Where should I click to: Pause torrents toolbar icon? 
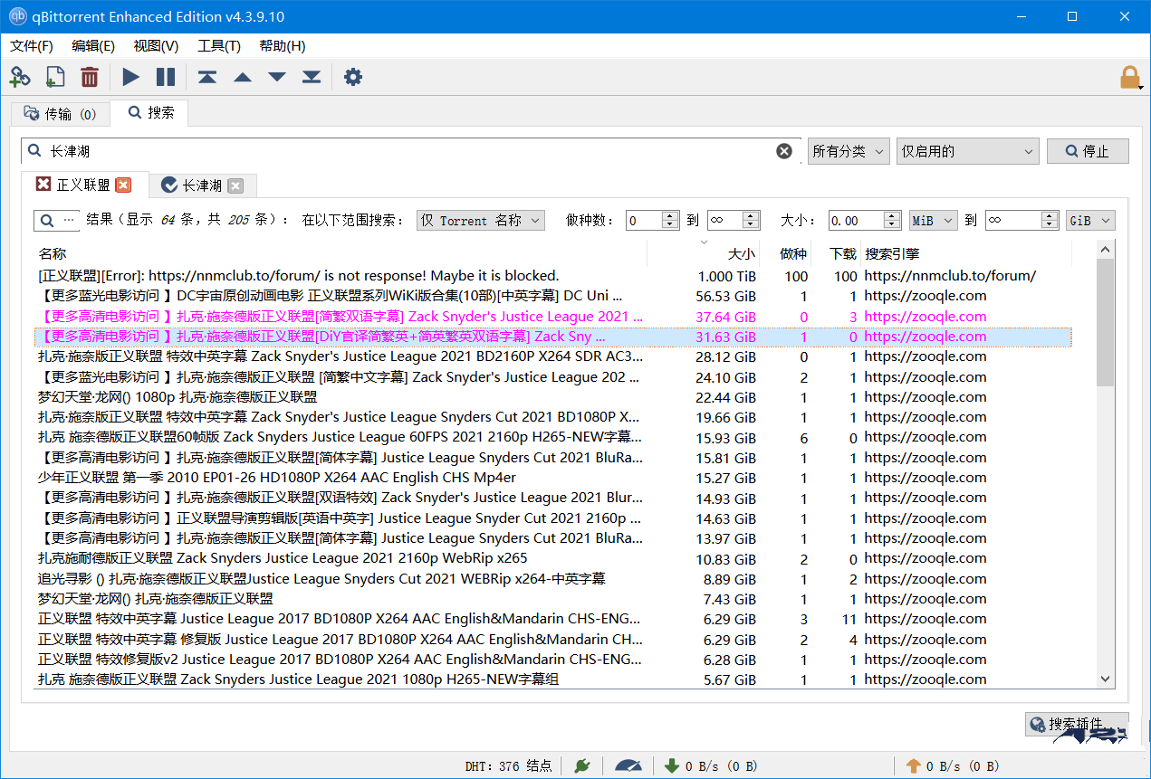tap(166, 78)
